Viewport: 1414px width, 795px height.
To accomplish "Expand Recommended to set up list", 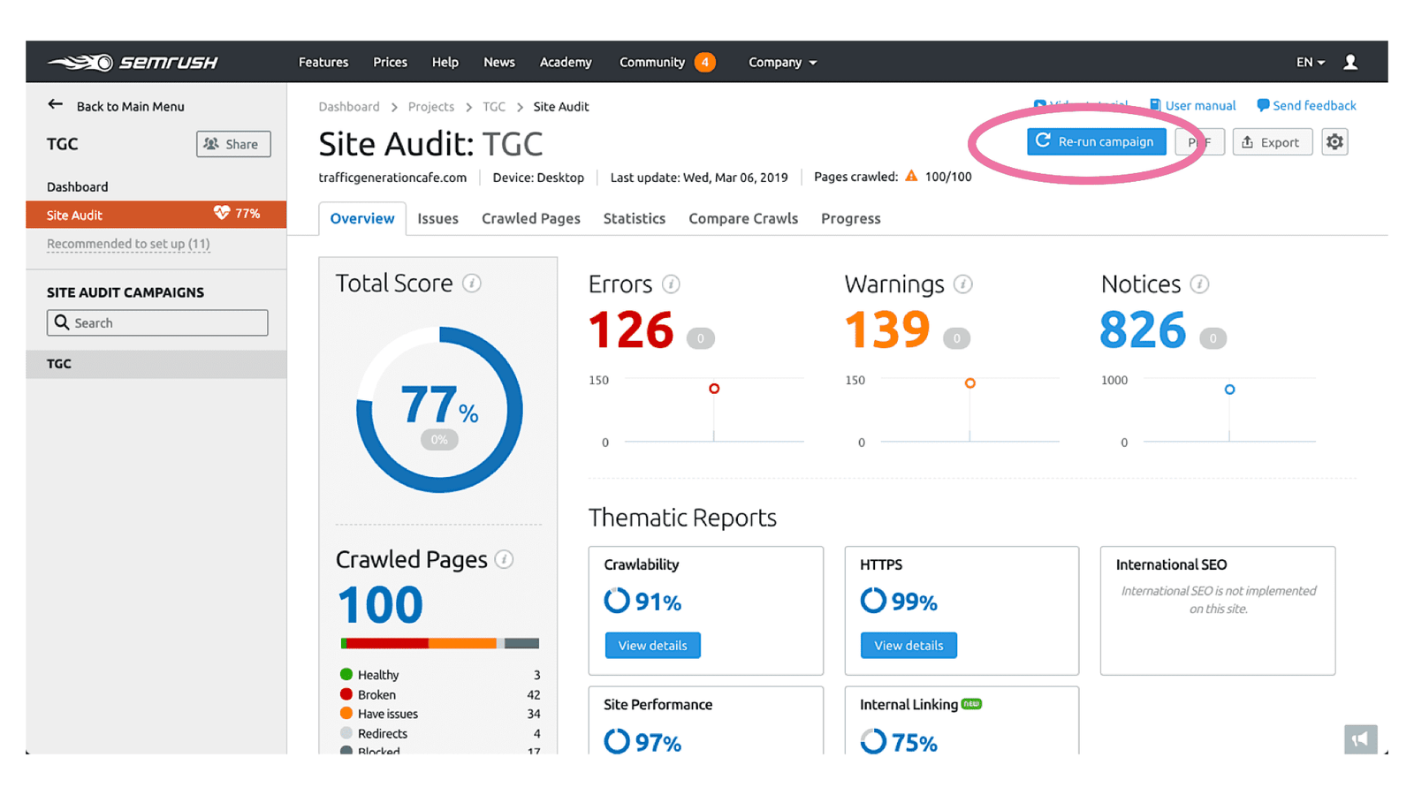I will pos(127,244).
